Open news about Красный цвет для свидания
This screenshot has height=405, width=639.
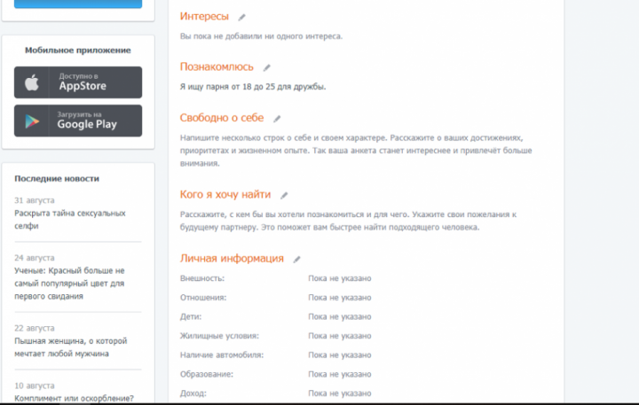pos(70,284)
